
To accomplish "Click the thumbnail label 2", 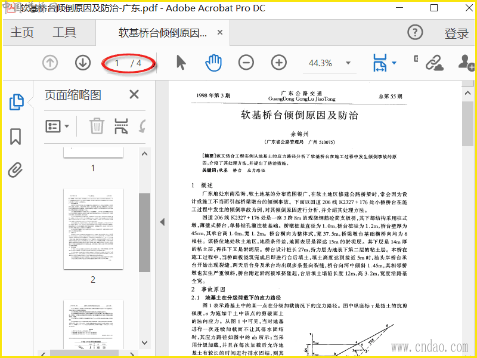I will pos(93,279).
